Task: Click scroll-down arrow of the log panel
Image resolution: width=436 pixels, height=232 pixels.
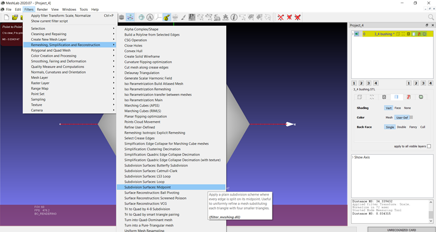Action: [x=431, y=221]
